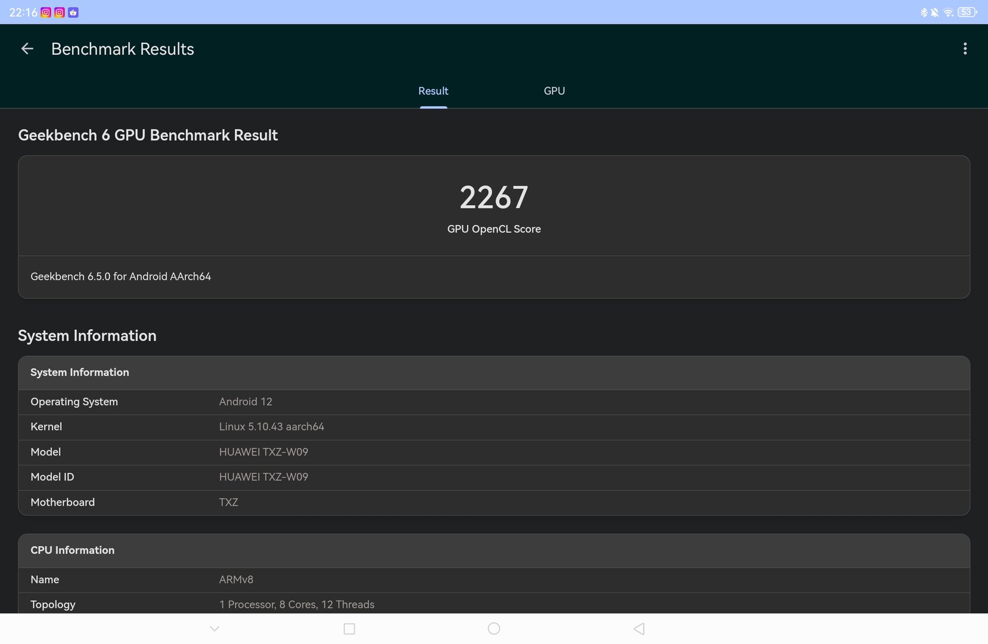
Task: Tap the Kernel row label
Action: [x=46, y=427]
